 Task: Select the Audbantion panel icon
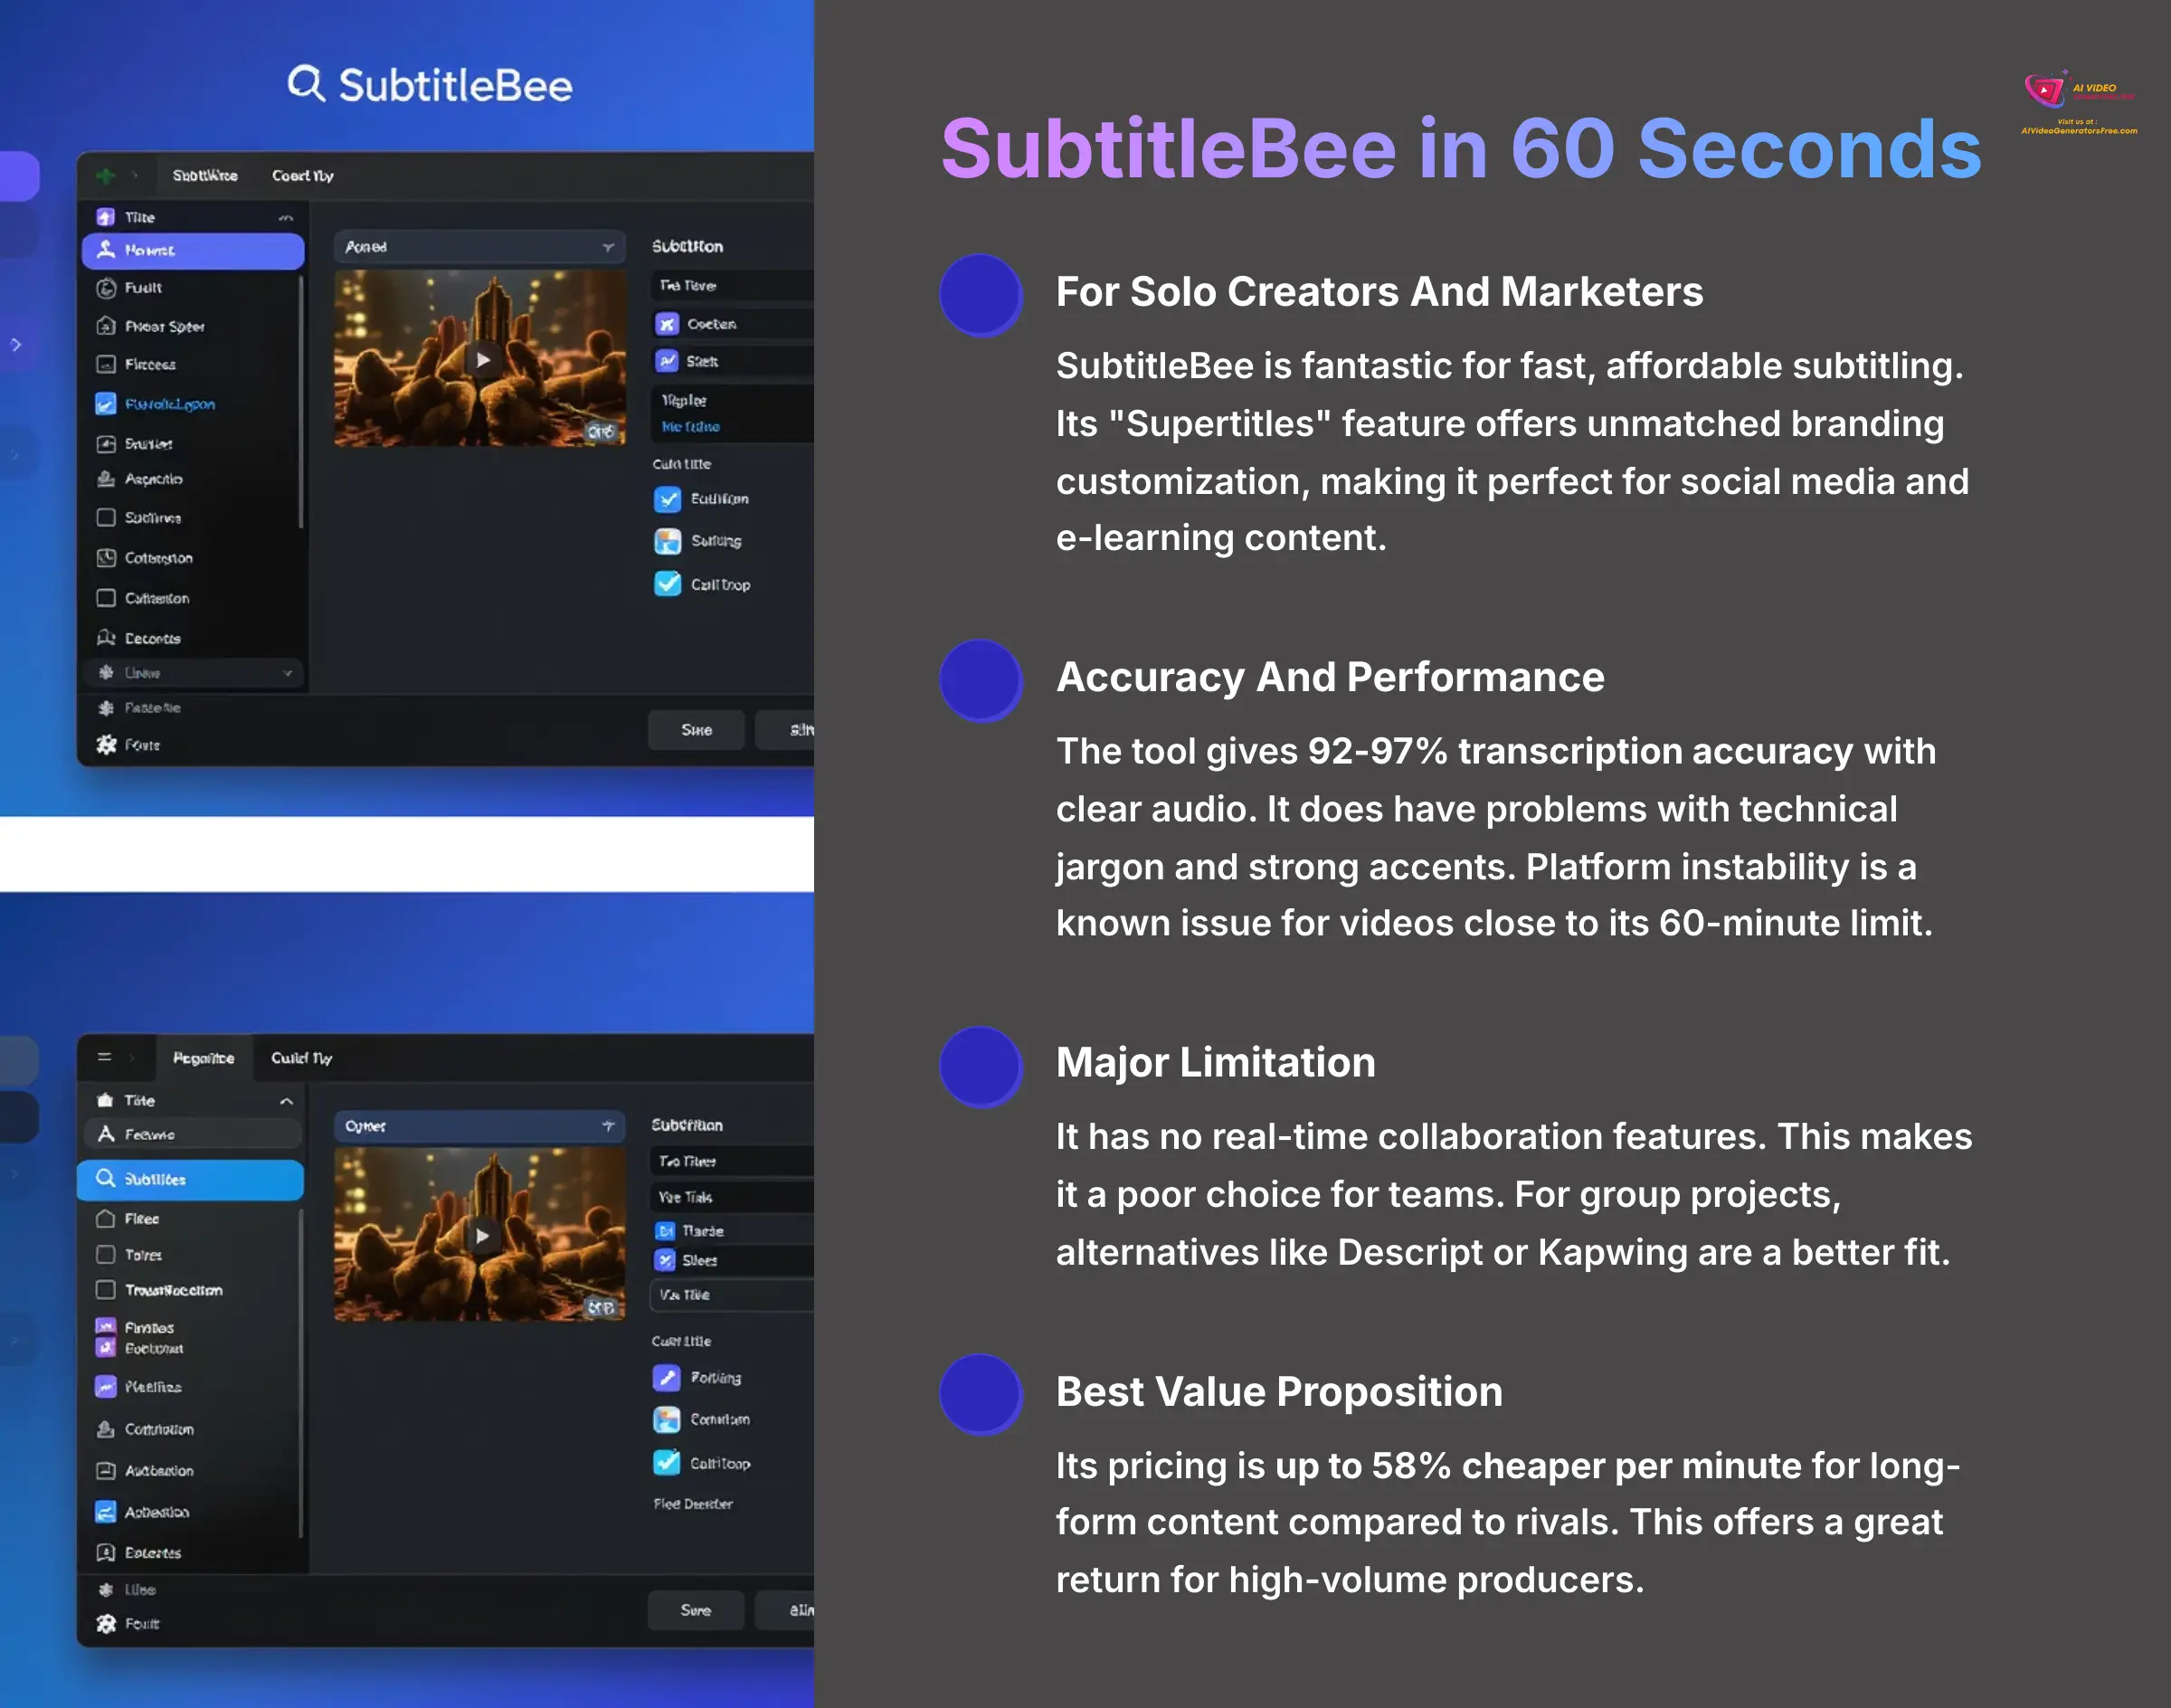(x=105, y=1471)
